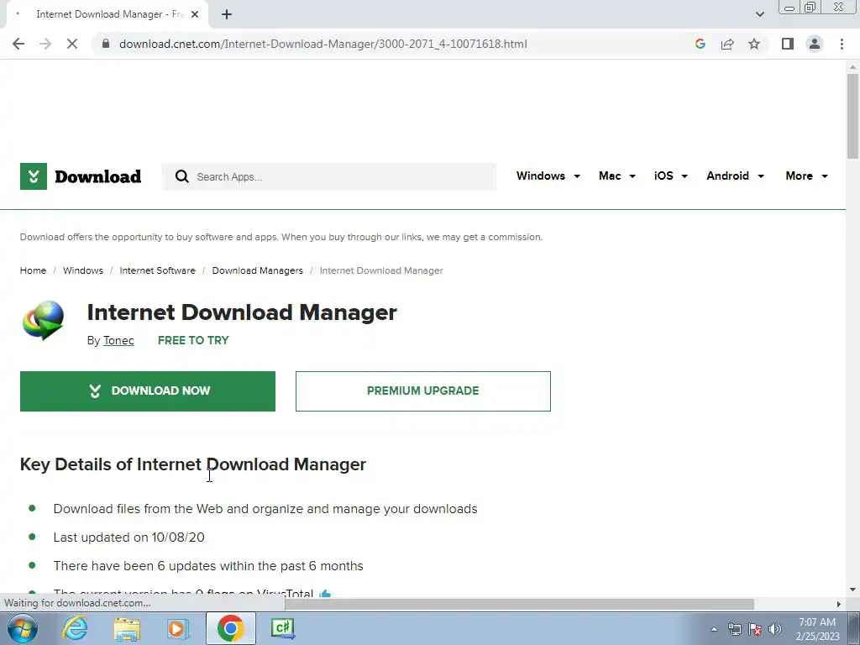The height and width of the screenshot is (645, 860).
Task: Show hidden system tray icons
Action: [714, 629]
